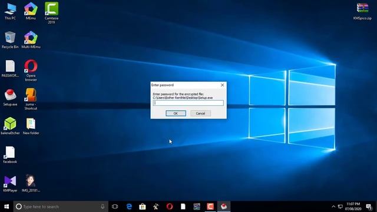Show hidden system tray icons
Viewport: 377px width, 212px height.
point(333,207)
